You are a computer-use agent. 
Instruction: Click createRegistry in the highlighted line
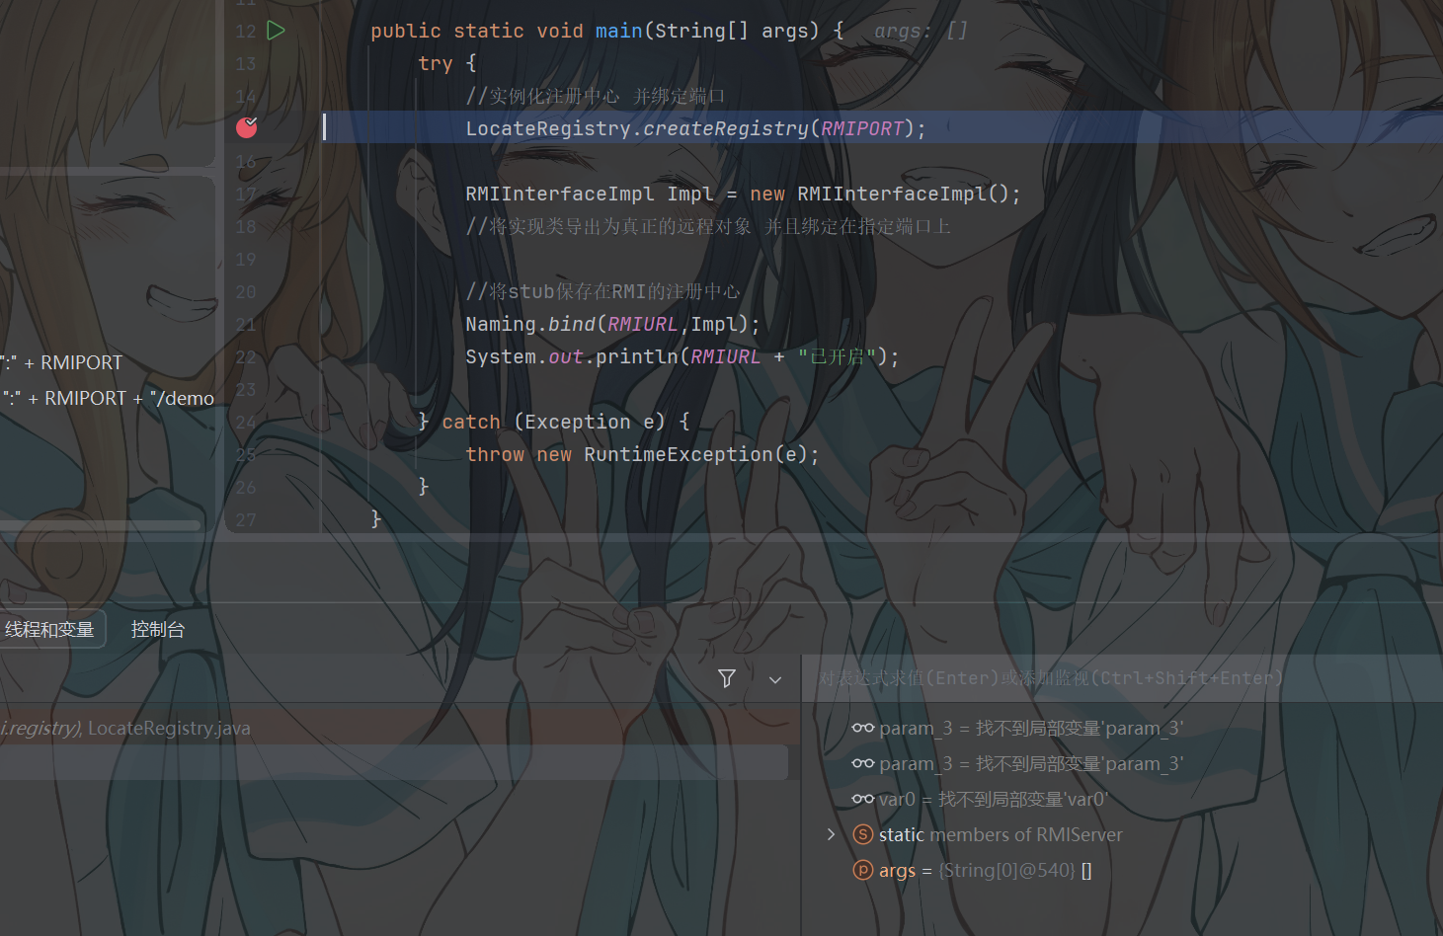pos(726,128)
